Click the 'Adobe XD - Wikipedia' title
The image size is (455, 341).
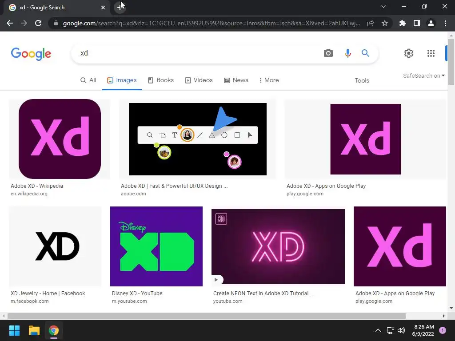[37, 186]
